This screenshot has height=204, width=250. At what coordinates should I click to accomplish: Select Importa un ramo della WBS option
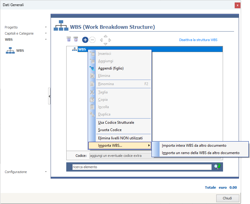(x=201, y=153)
